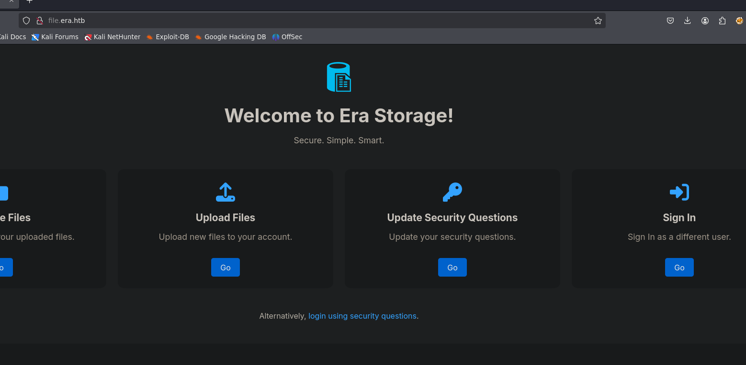
Task: Click the Upload Files card title
Action: tap(226, 217)
